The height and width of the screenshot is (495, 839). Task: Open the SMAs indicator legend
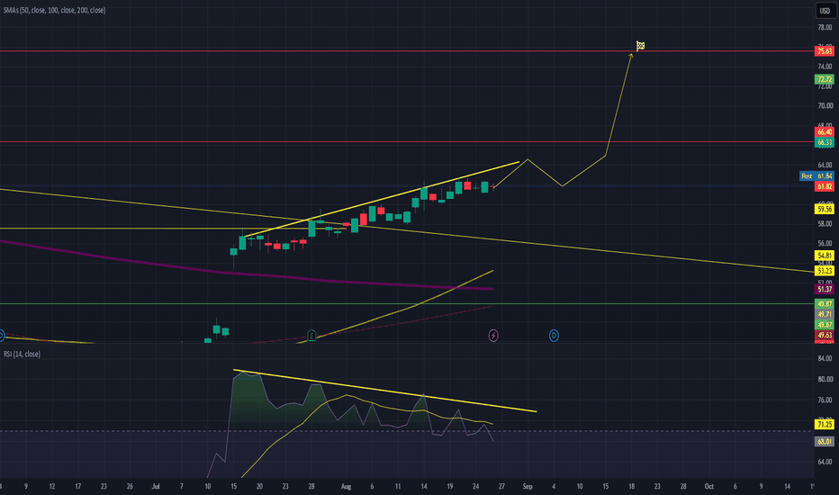tap(55, 10)
